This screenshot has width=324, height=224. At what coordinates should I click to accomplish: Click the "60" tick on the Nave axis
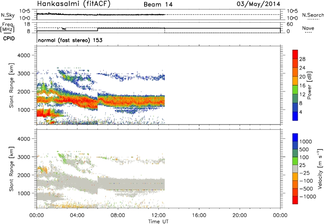coord(290,24)
